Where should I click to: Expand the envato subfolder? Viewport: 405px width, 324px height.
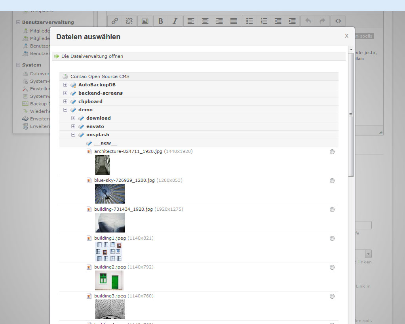click(x=73, y=126)
